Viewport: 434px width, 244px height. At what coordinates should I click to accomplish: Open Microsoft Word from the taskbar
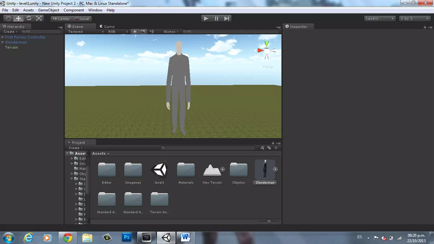click(x=186, y=237)
